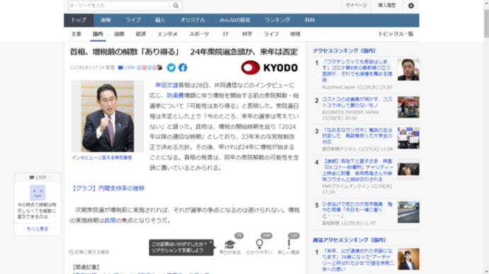Report the article via 記事に関する報告
Screen dimensions: 489x274
point(89,252)
